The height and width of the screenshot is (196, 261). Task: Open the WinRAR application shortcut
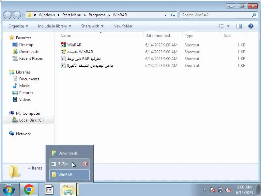point(74,45)
